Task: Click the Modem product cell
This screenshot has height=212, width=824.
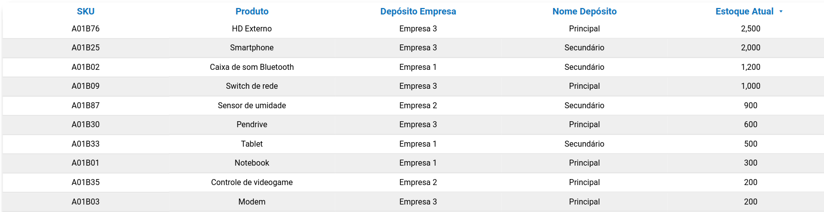Action: click(252, 202)
